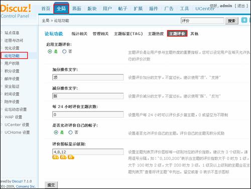Open the 扩展 top menu

pos(138,8)
